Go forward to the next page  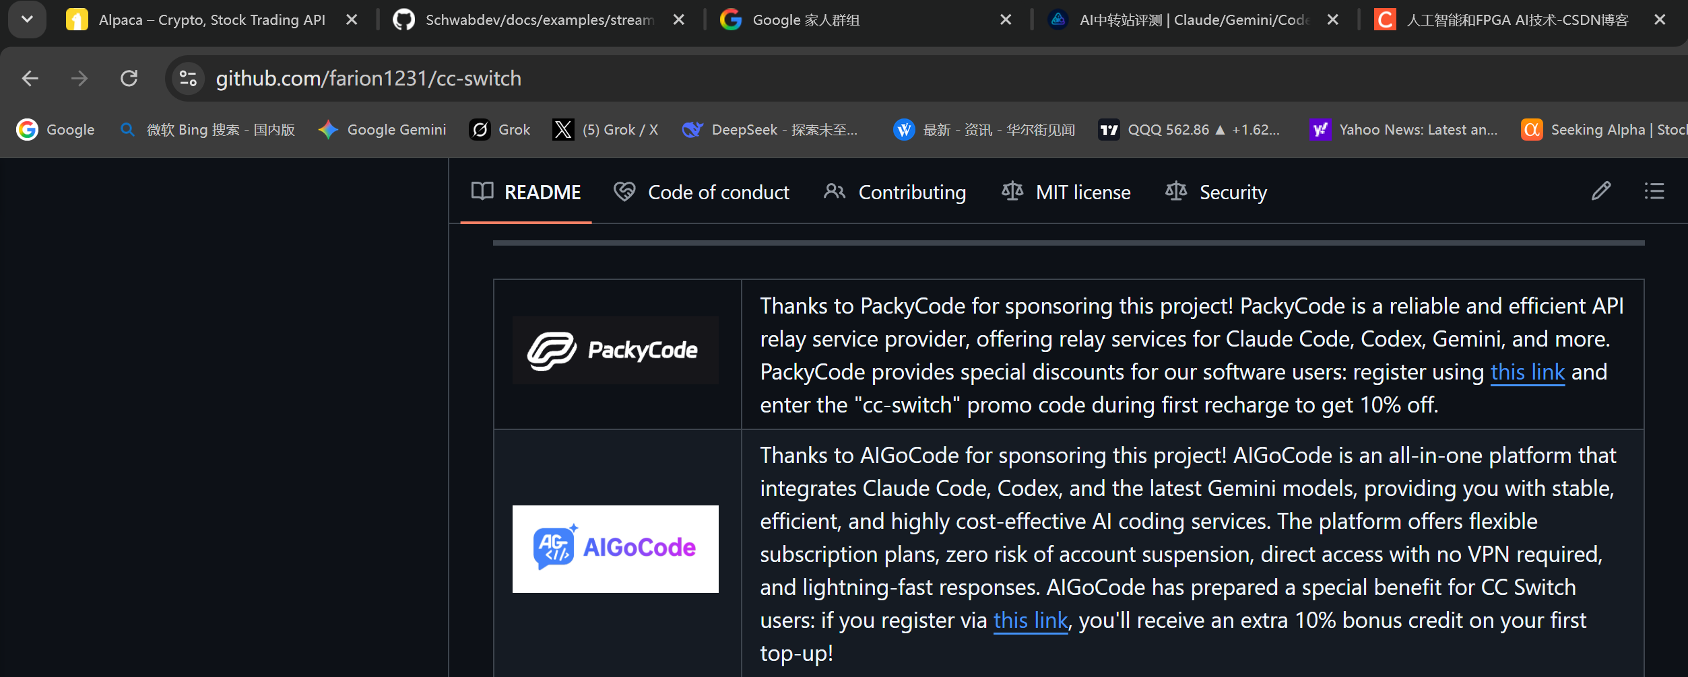[x=79, y=79]
